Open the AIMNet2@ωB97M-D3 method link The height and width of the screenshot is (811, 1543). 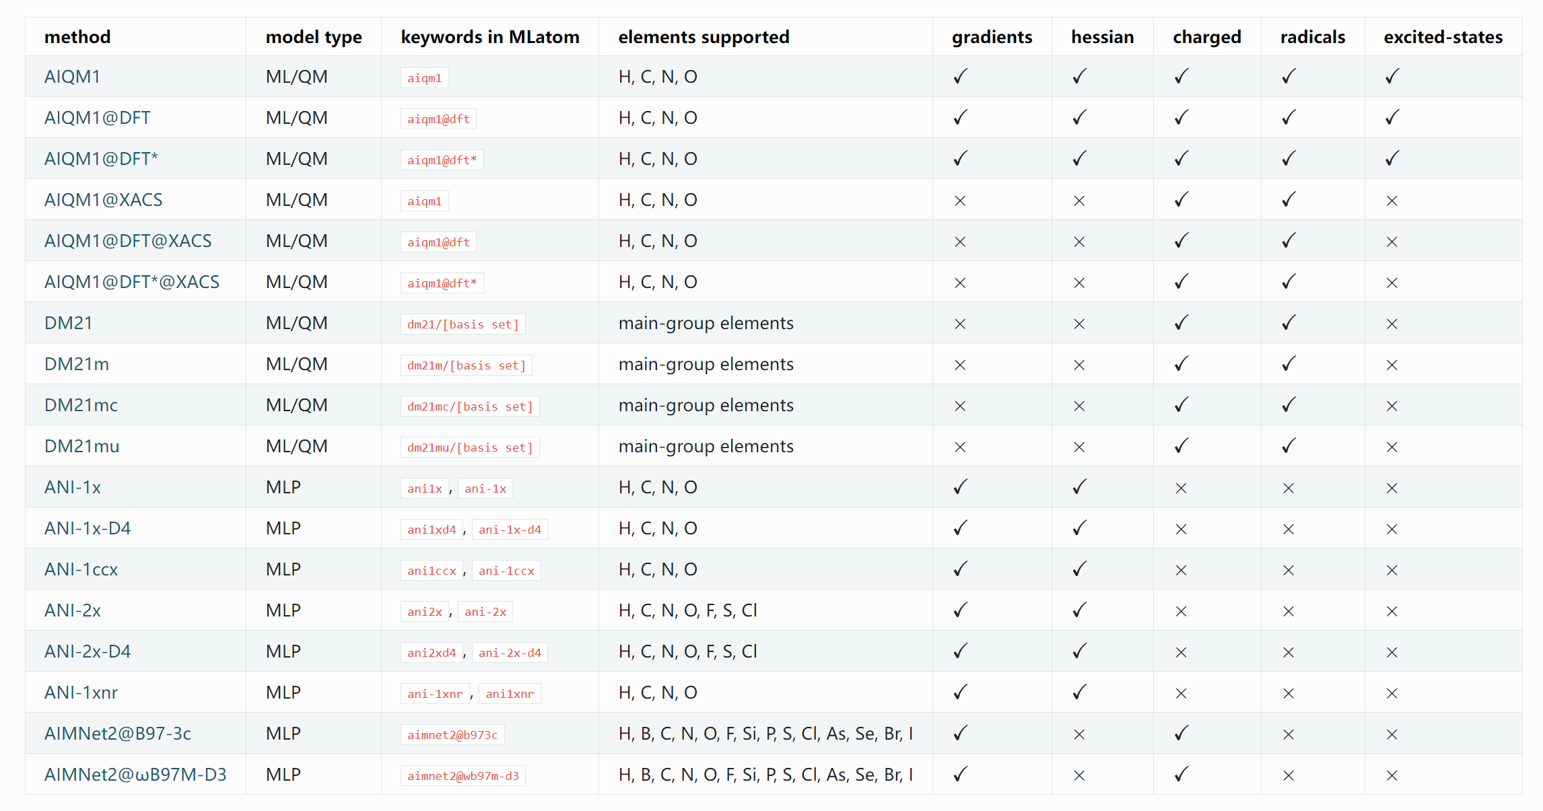coord(135,775)
